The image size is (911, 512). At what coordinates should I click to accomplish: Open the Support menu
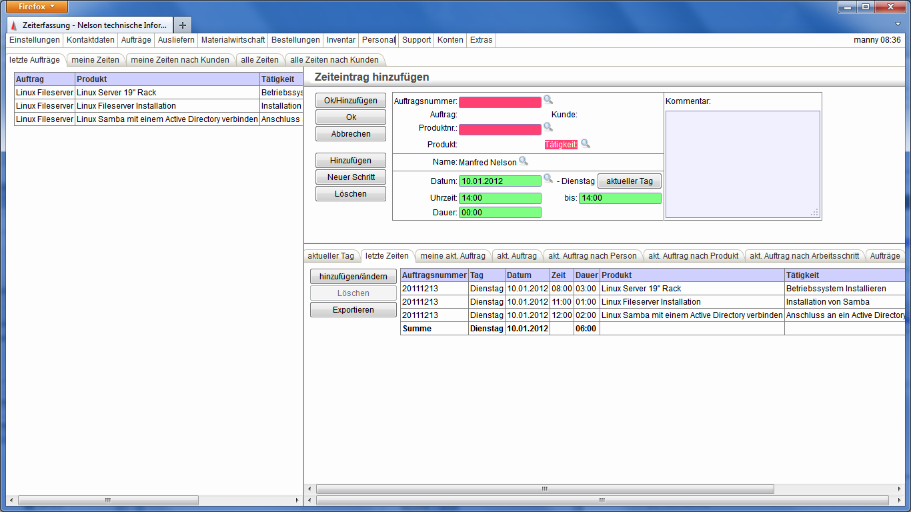(416, 40)
